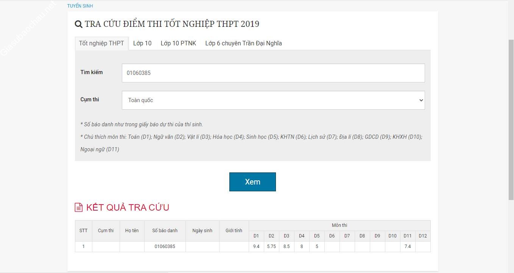The image size is (514, 273).
Task: Click the page vertical scrollbar thumb
Action: (x=511, y=119)
